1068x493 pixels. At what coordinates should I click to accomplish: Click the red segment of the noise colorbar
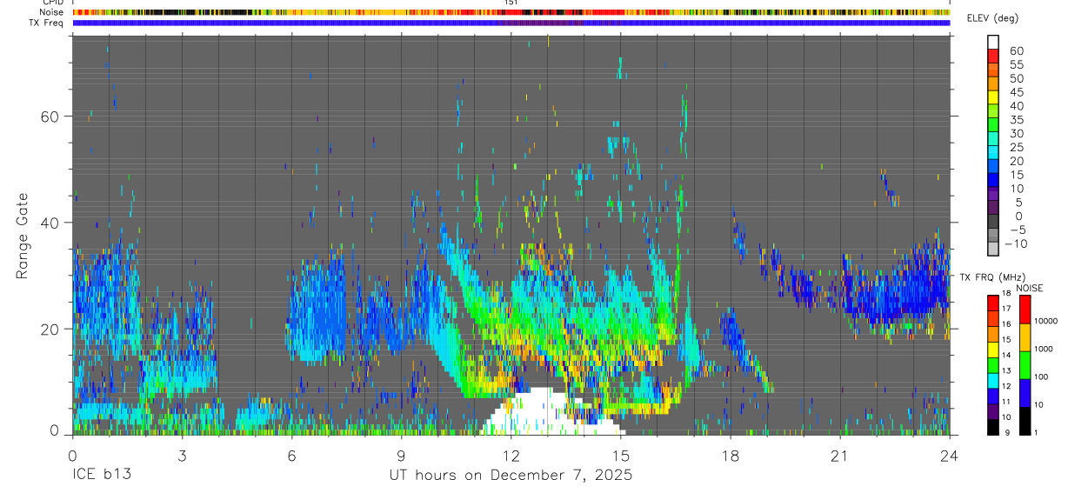coord(1024,310)
